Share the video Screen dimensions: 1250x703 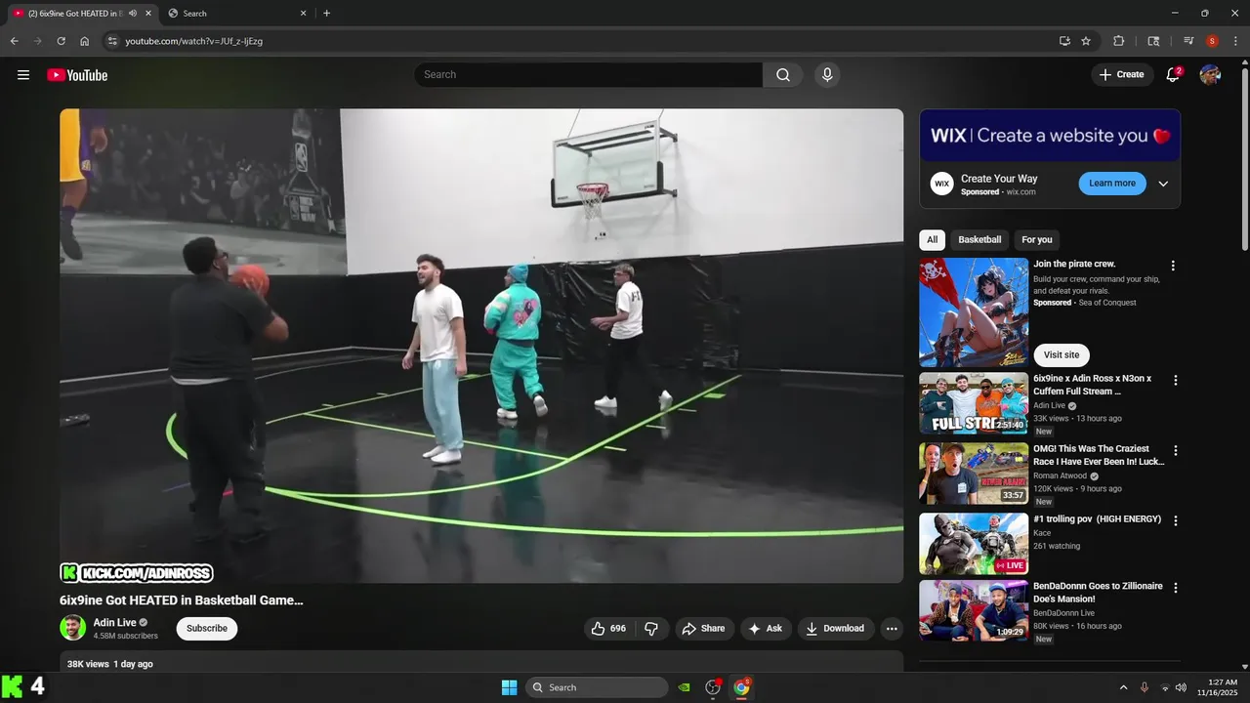click(703, 629)
